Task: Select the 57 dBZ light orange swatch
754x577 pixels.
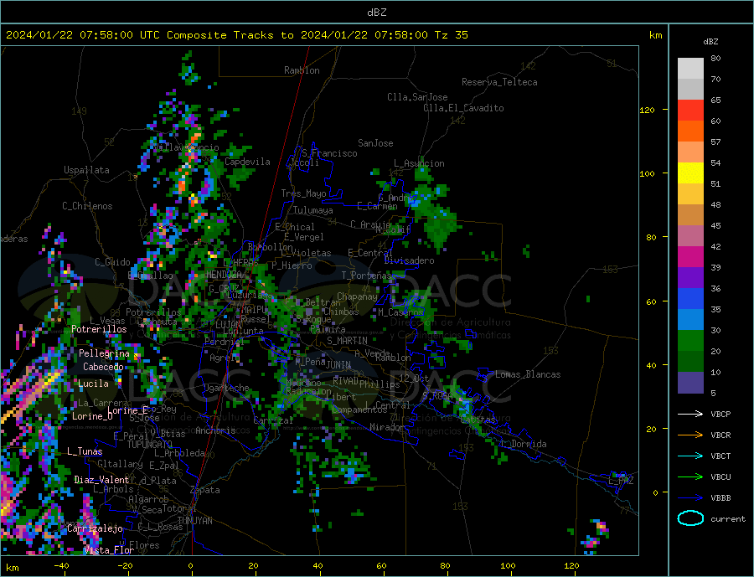Action: click(690, 152)
